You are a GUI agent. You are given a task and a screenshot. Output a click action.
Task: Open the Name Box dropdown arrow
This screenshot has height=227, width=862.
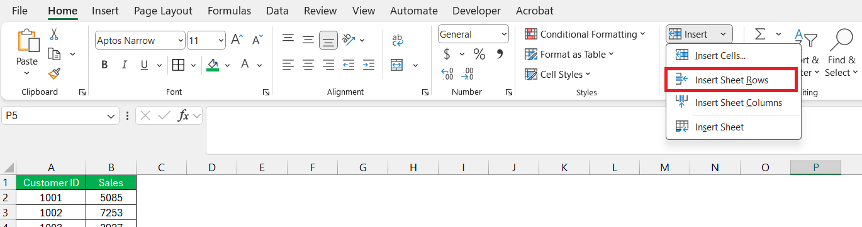click(111, 115)
